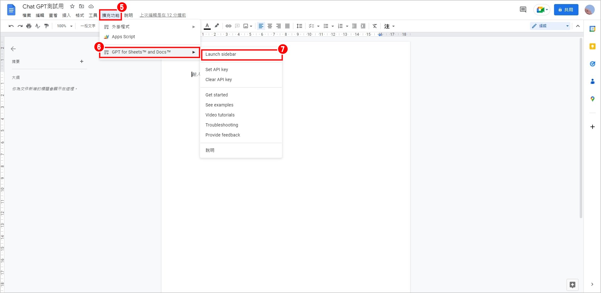Click the Add comment toolbar icon
The height and width of the screenshot is (293, 601).
[237, 26]
